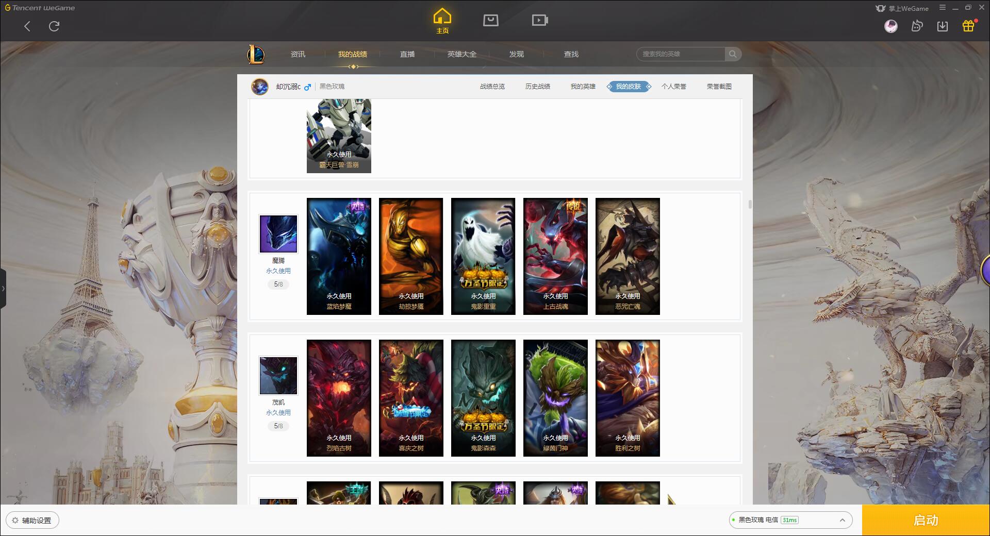Open the 战绩总览 sub-tab

492,87
